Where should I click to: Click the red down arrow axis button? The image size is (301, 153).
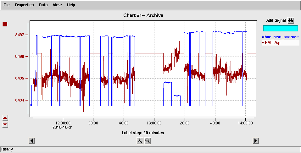coord(5,125)
